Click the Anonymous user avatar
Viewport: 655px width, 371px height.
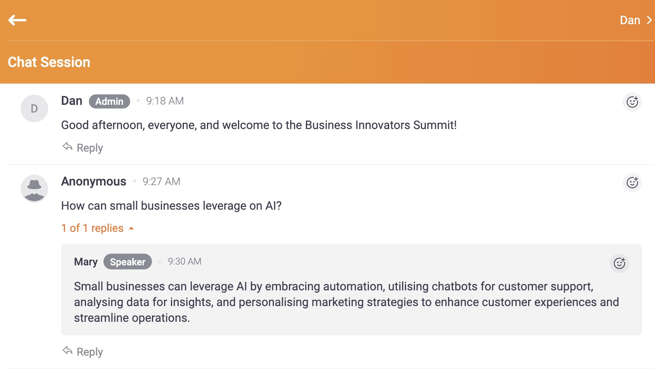coord(34,189)
